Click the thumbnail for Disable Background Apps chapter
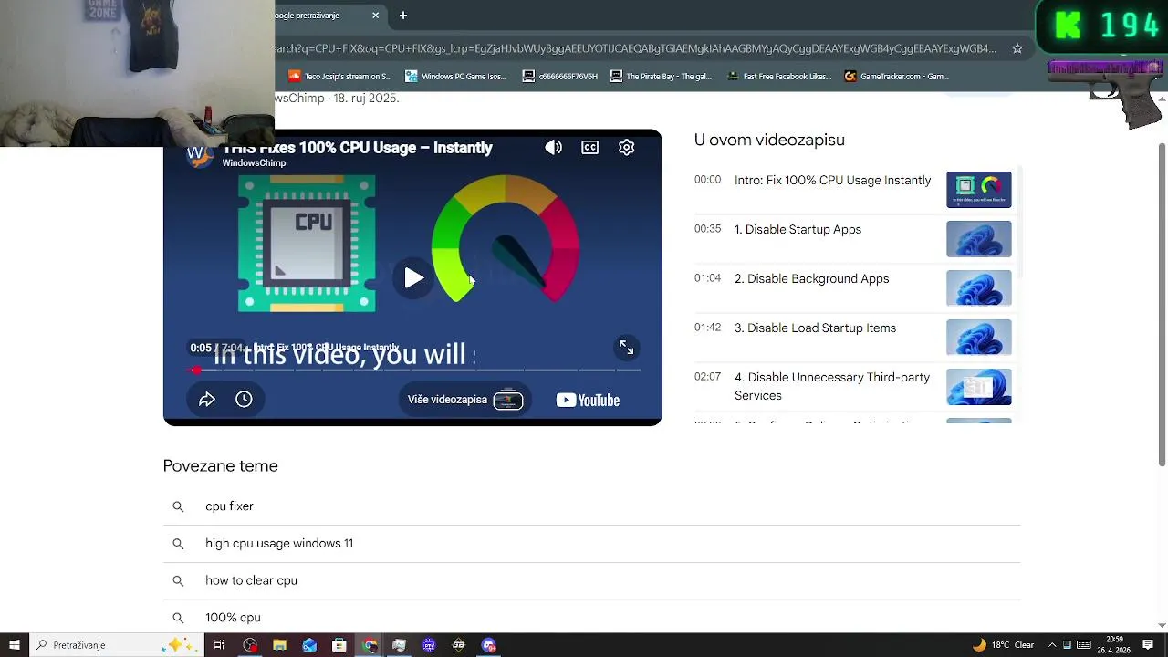 979,288
